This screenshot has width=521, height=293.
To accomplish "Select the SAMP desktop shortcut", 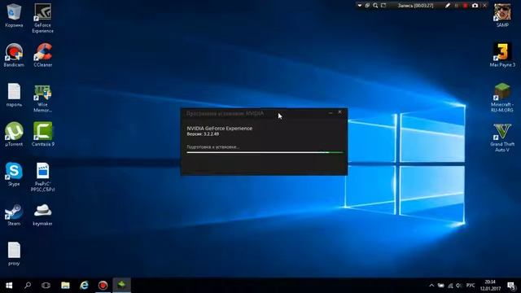I will click(x=502, y=15).
